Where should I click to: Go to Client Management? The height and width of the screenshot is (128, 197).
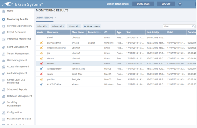coord(17,47)
